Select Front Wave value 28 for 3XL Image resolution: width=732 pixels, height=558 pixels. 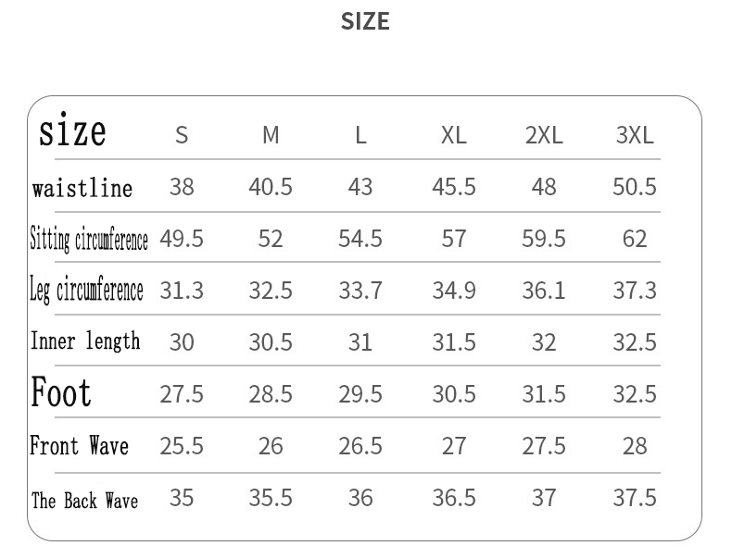pyautogui.click(x=635, y=446)
